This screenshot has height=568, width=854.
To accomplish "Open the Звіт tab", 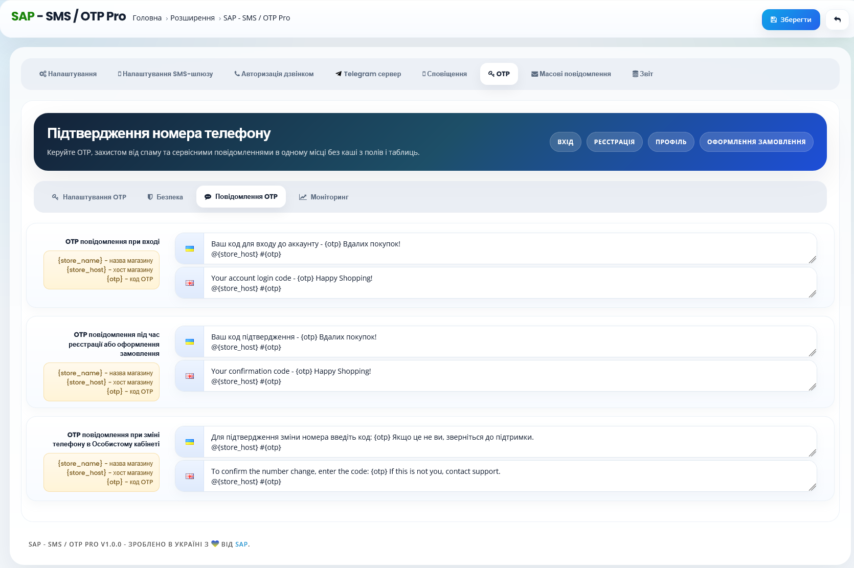I will [x=643, y=74].
